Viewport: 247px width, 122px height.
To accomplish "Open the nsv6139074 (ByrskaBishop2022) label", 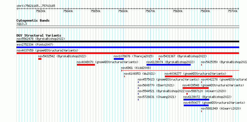I will 170,62.
